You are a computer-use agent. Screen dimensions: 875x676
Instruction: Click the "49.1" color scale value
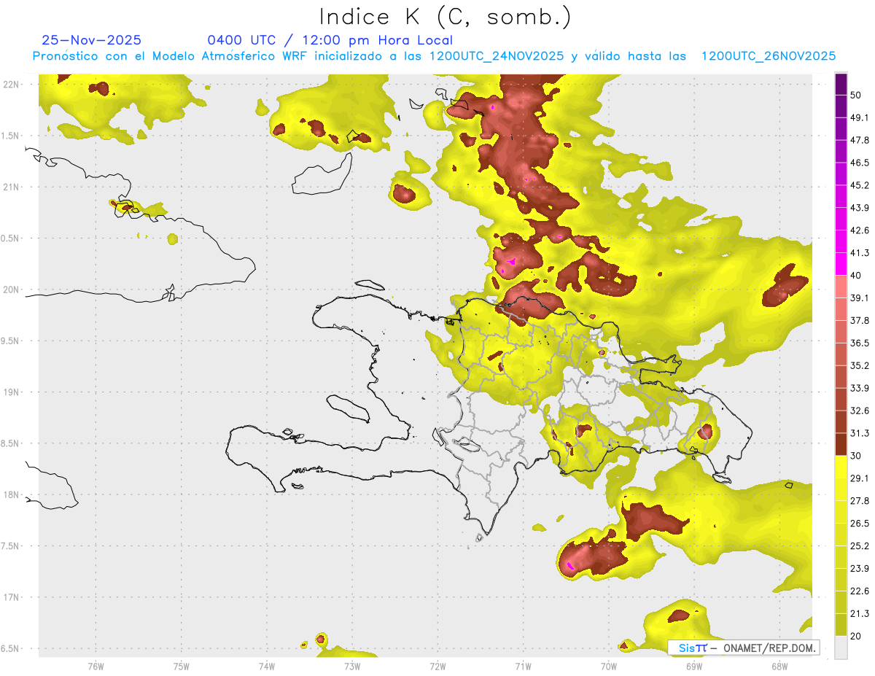[x=860, y=117]
